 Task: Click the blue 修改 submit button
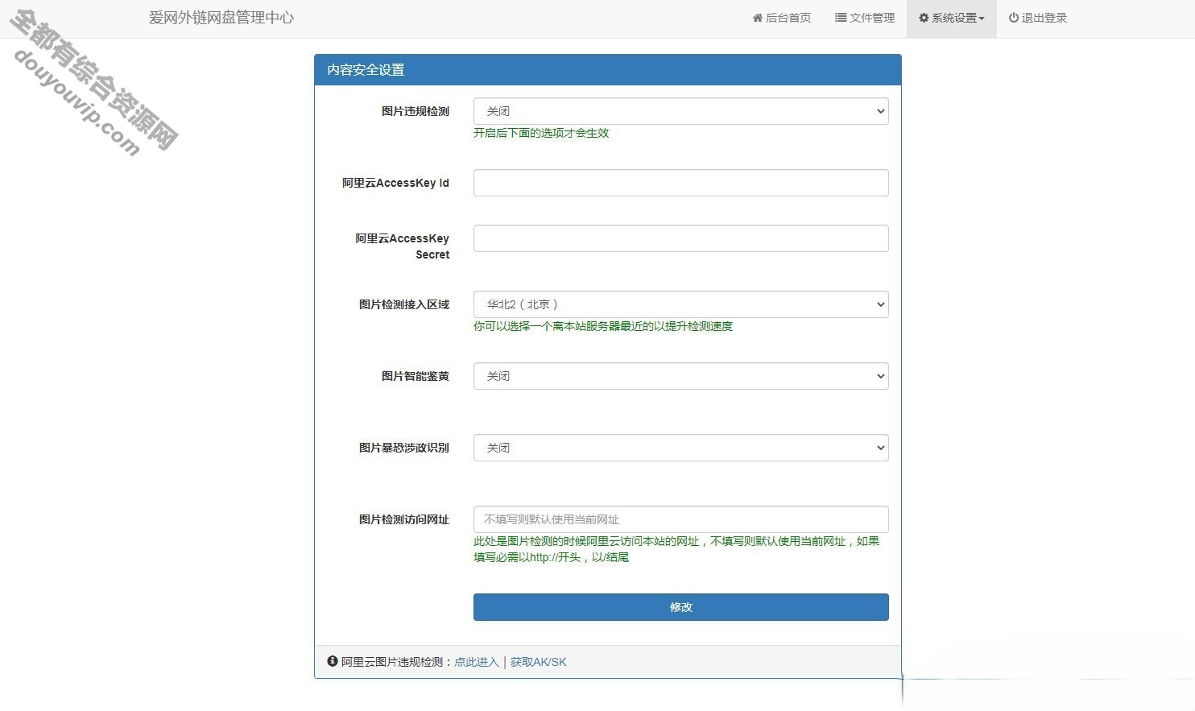(x=680, y=607)
